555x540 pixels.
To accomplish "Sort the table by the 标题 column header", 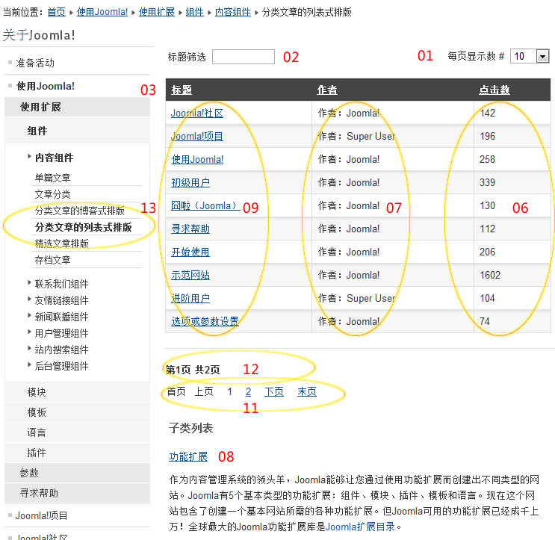I will [182, 90].
